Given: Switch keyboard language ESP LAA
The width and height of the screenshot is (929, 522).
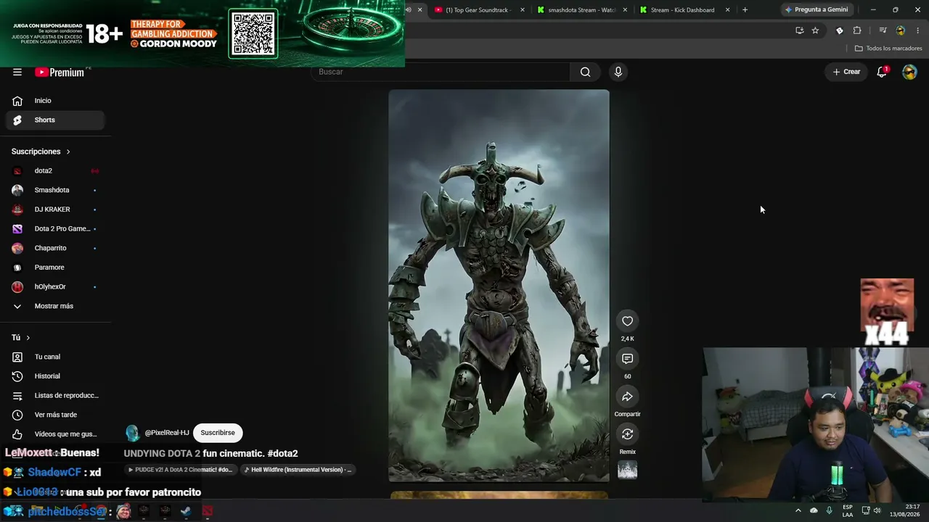Looking at the screenshot, I should point(848,511).
